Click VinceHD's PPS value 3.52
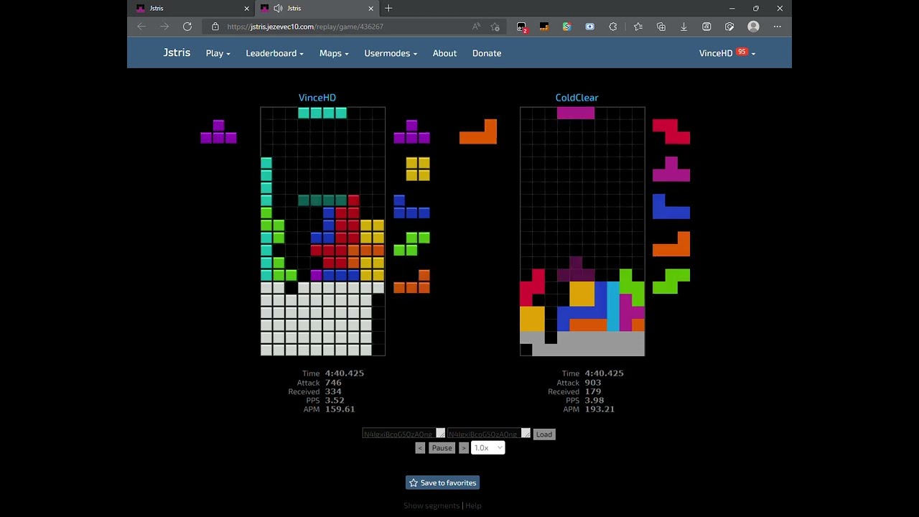Viewport: 919px width, 517px height. pos(335,401)
